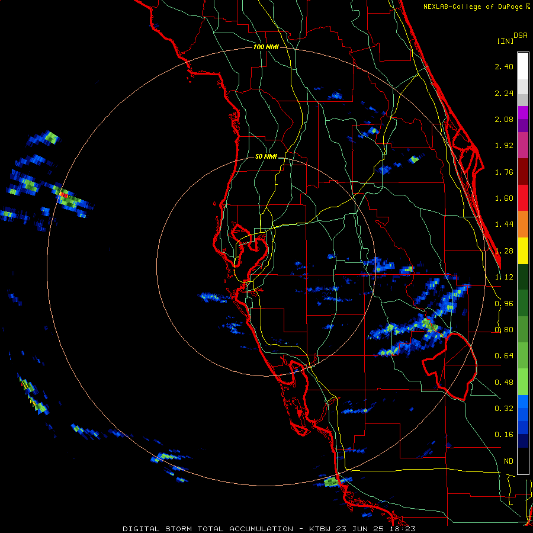The width and height of the screenshot is (533, 533).
Task: Click the 50 NMI range ring label
Action: (266, 157)
